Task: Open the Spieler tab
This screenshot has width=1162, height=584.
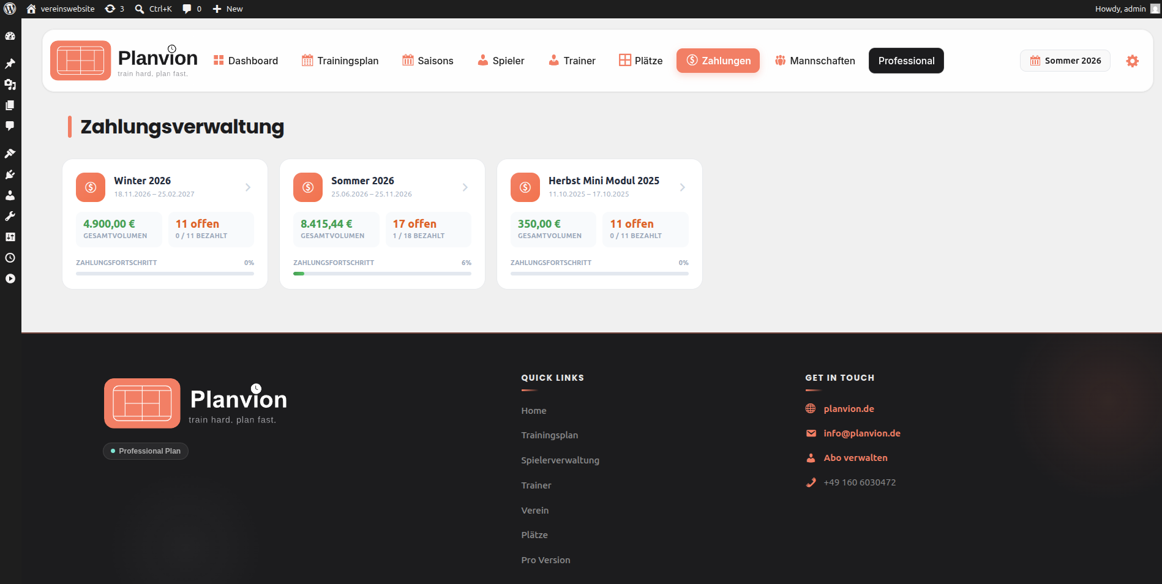Action: (x=501, y=61)
